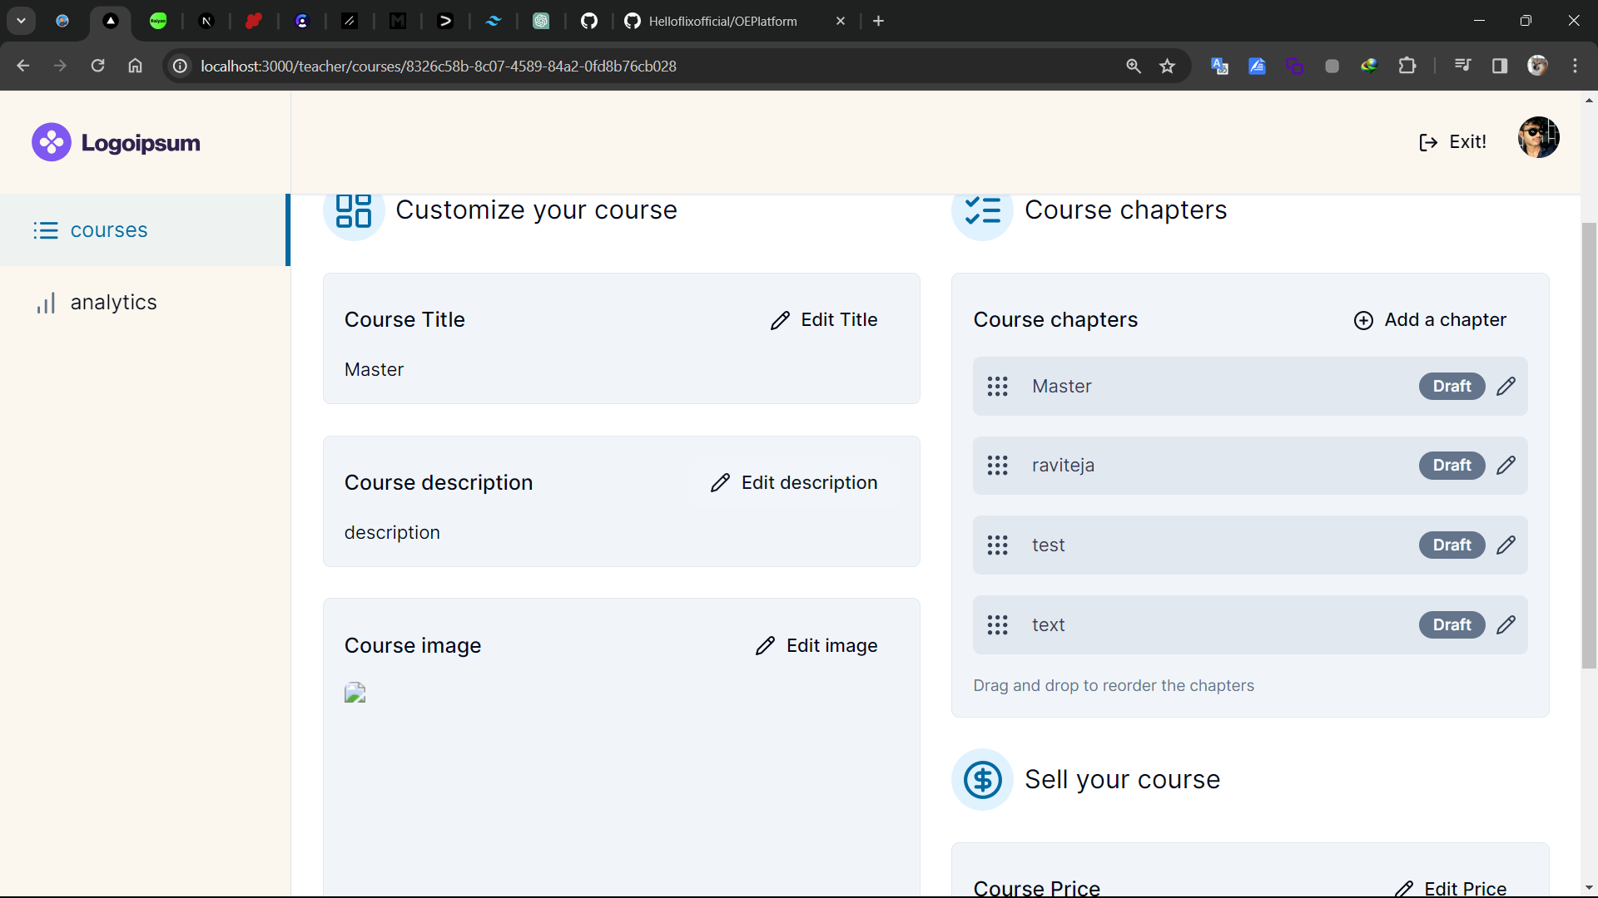This screenshot has height=898, width=1598.
Task: Click the Customize your course grid icon
Action: tap(354, 210)
